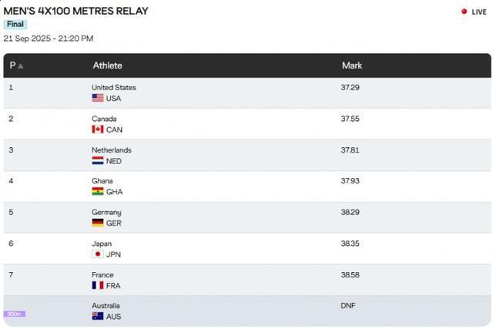Screen dimensions: 493x329
Task: Click the Germany flag icon
Action: click(x=98, y=223)
